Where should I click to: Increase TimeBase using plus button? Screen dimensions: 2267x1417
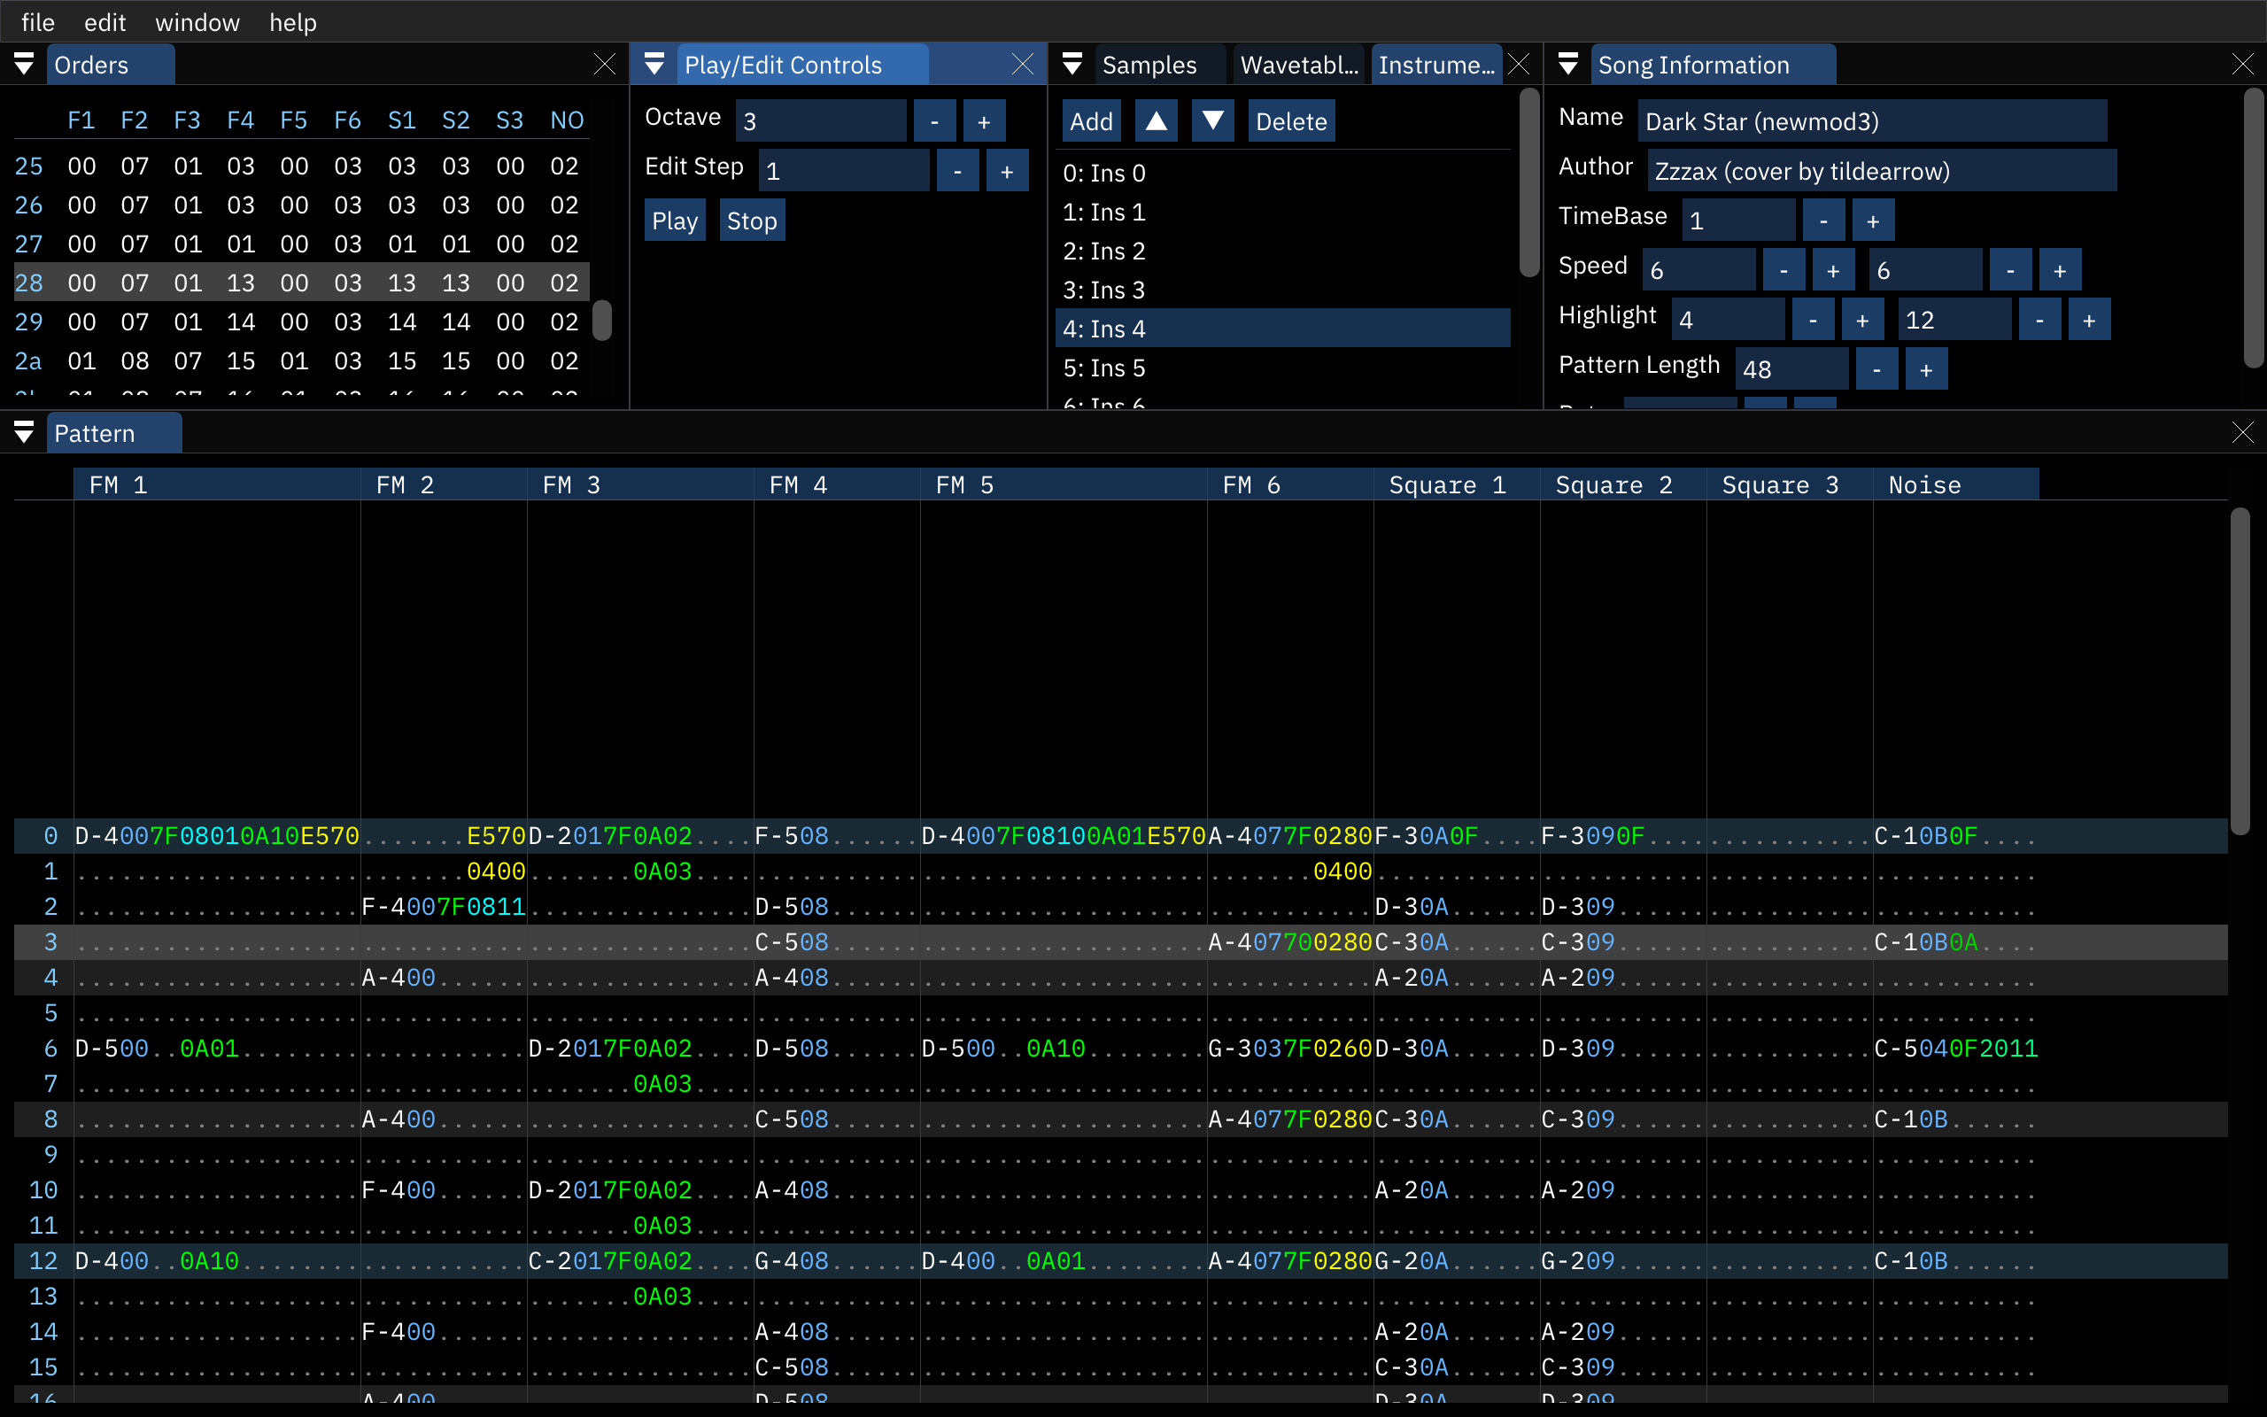[1872, 221]
